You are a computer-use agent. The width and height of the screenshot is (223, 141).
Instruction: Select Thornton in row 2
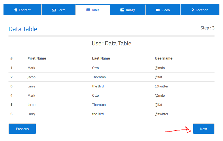(99, 77)
